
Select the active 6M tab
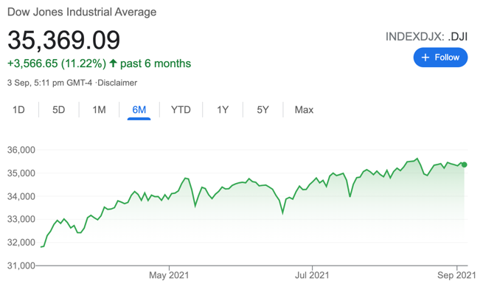point(139,110)
